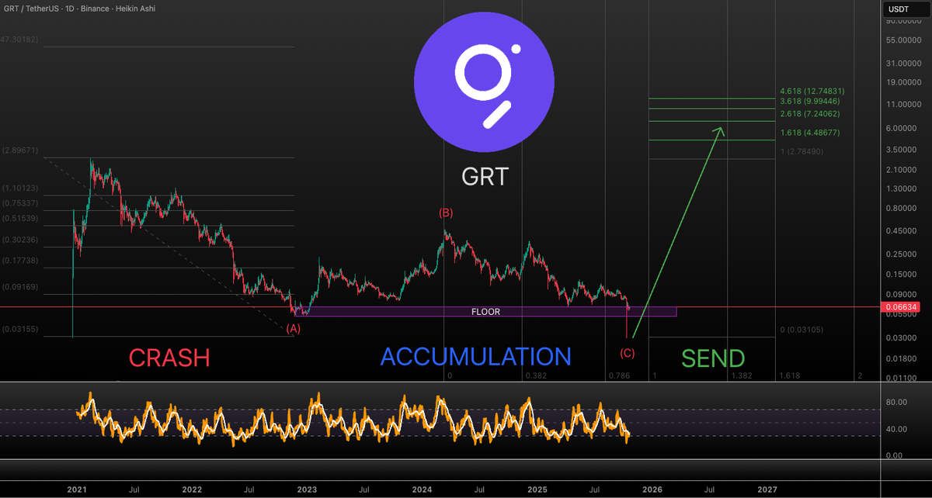932x498 pixels.
Task: Click 2022 on the time axis
Action: 192,489
